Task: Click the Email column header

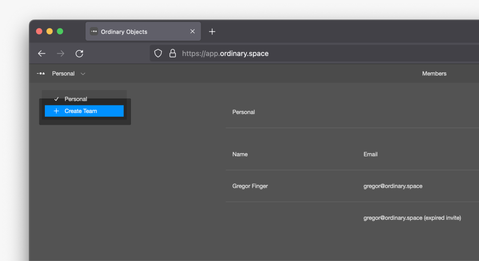Action: coord(370,154)
